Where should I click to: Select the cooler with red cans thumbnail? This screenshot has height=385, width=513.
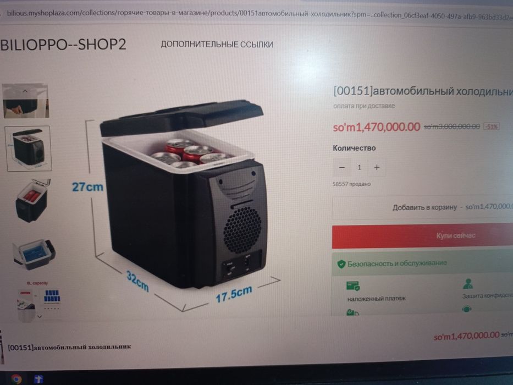pos(32,200)
